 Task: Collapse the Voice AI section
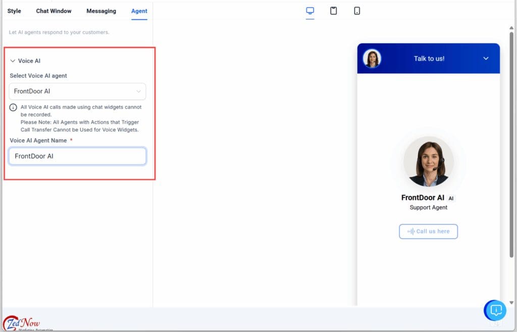click(13, 61)
